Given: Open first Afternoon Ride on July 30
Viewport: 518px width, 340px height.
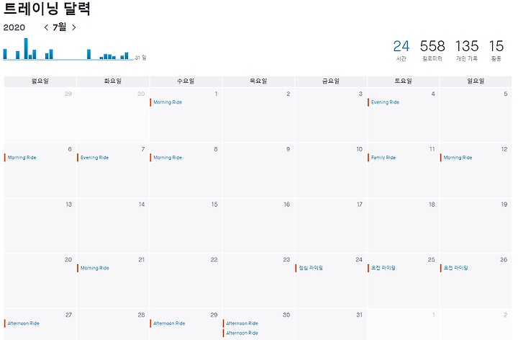Looking at the screenshot, I should click(x=242, y=323).
